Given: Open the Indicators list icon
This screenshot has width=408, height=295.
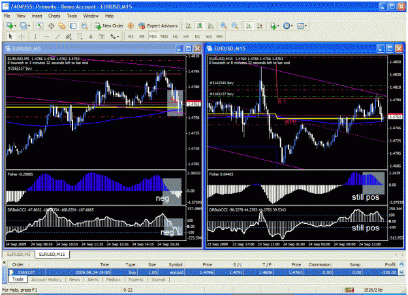Looking at the screenshot, I should (273, 25).
